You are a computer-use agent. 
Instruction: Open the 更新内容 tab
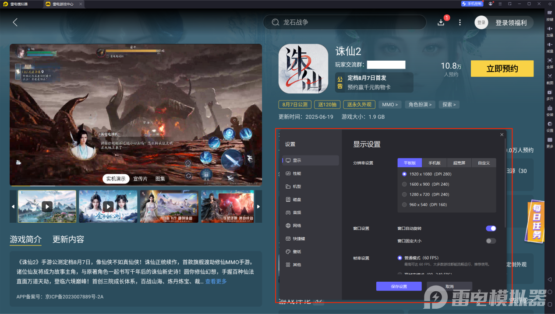point(68,239)
